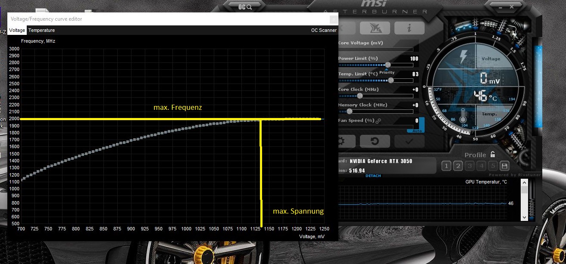566x264 pixels.
Task: Click the "GPU Temperatur, °C" graph label
Action: [486, 182]
